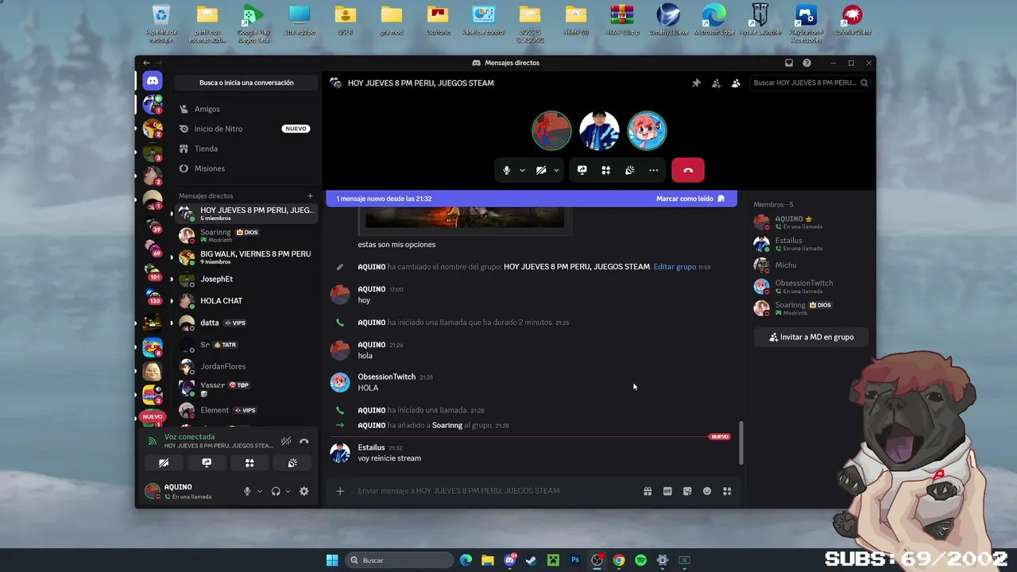Click the Voz conectada connection status
The height and width of the screenshot is (572, 1017).
189,437
